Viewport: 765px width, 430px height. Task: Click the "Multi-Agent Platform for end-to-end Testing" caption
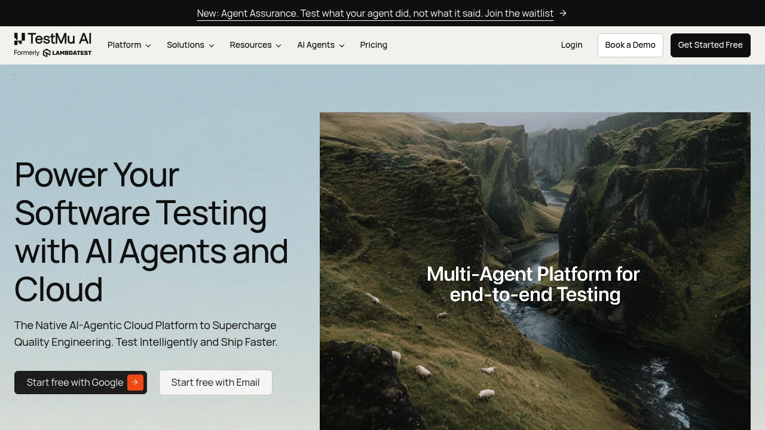[x=533, y=284]
